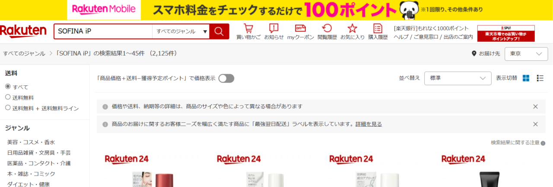Click the 詳細を見る link

(x=369, y=124)
